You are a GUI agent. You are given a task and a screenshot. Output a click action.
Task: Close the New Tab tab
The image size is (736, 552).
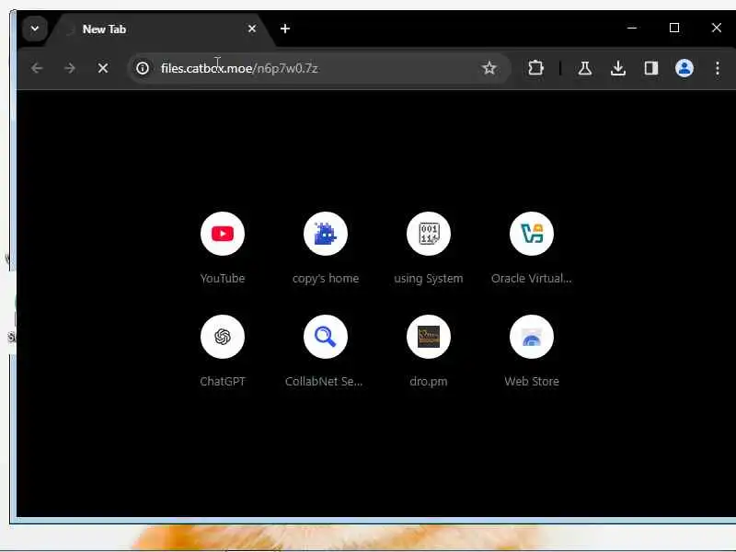tap(252, 29)
